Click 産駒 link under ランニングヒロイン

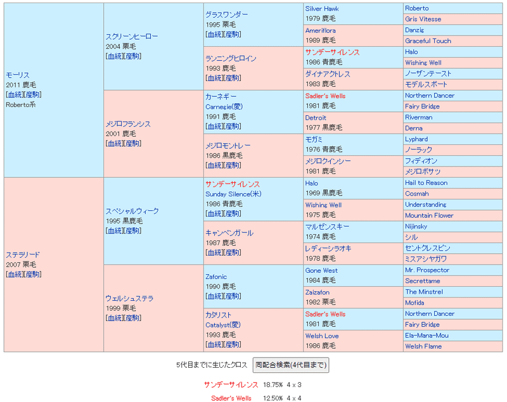click(232, 78)
